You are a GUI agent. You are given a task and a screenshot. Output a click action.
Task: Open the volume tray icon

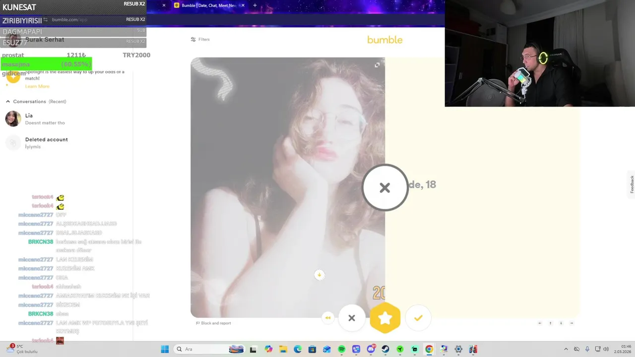click(606, 349)
